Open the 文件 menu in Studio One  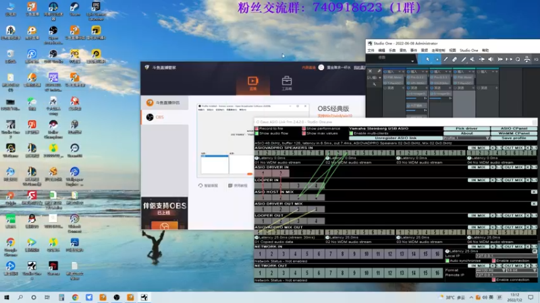371,50
